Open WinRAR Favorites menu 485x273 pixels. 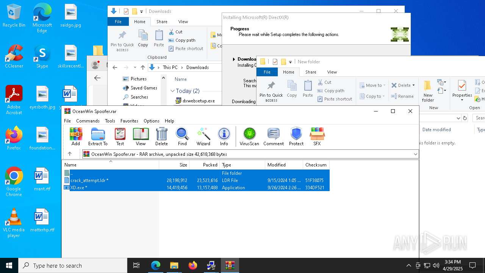point(129,121)
